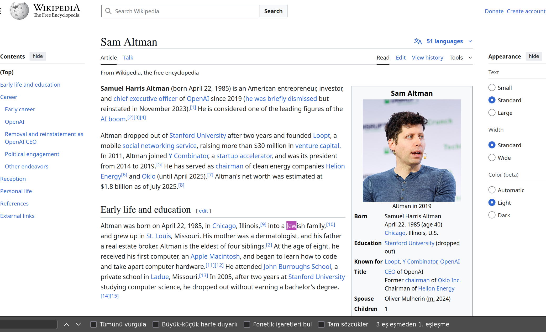Screen dimensions: 546x332
Task: Open the AI boom link
Action: (113, 119)
